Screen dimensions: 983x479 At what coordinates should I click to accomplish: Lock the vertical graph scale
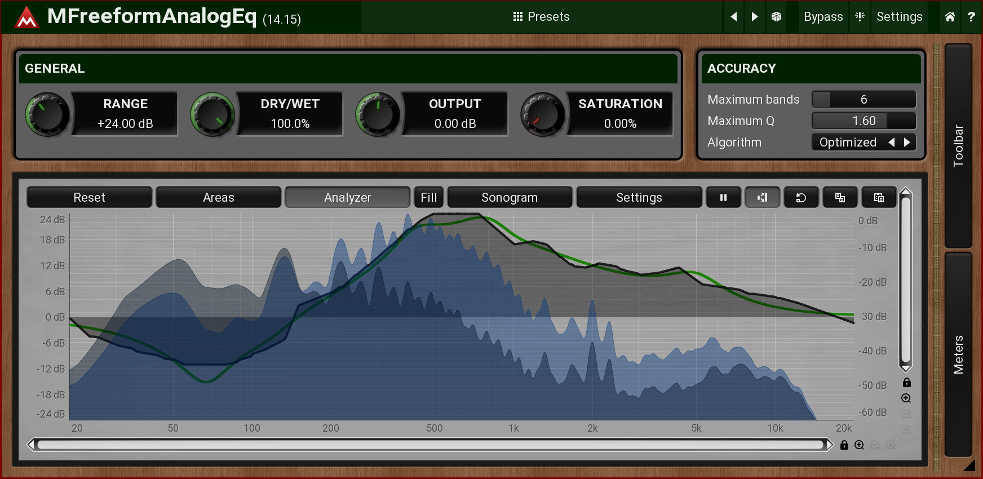(x=906, y=383)
